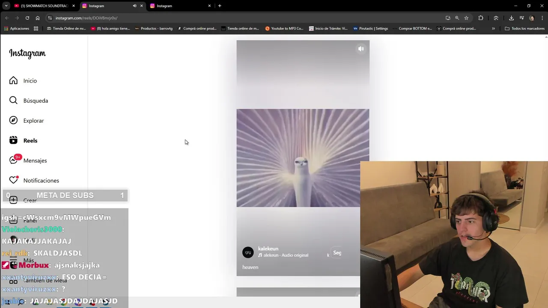Click the Búsqueda label in sidebar

(x=36, y=101)
